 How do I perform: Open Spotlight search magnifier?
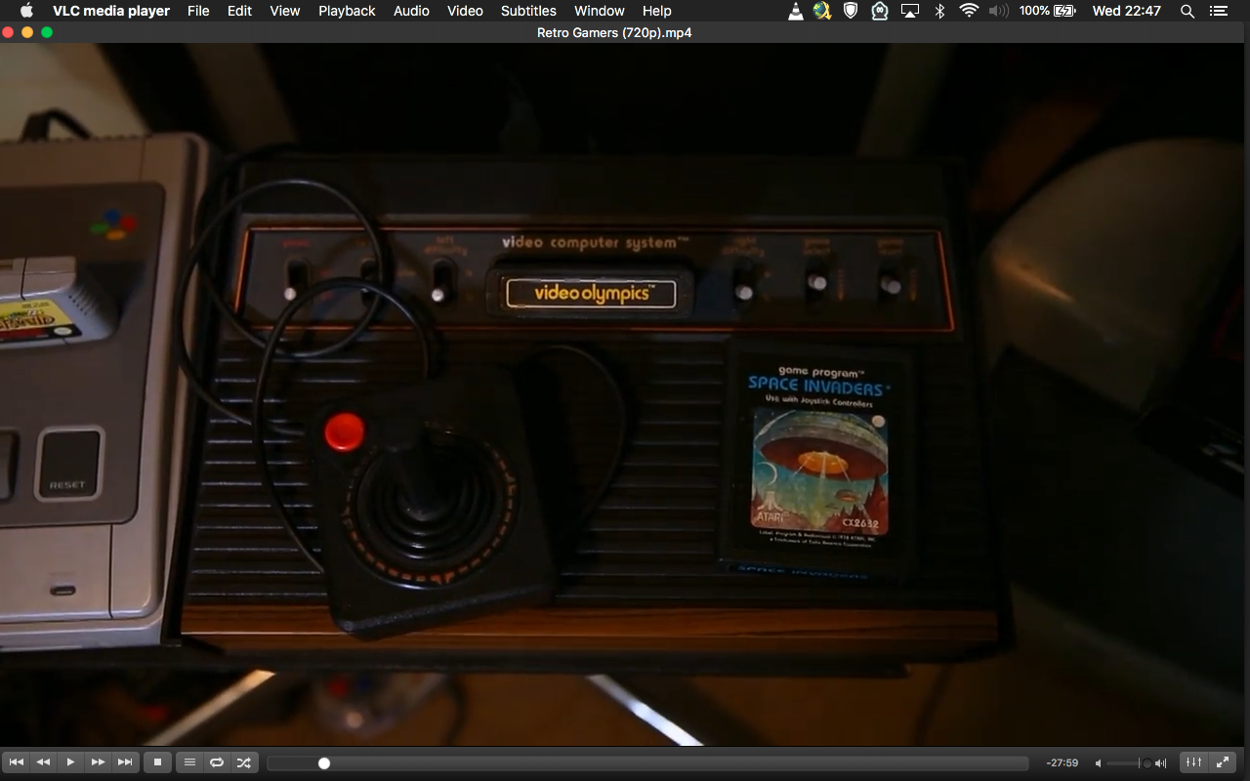[x=1187, y=11]
